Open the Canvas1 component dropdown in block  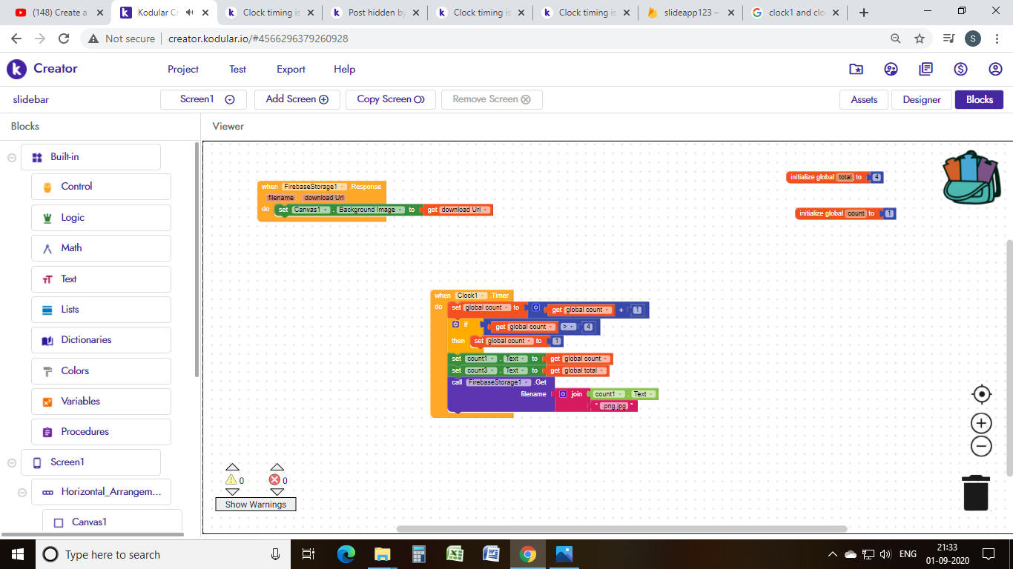[x=326, y=210]
